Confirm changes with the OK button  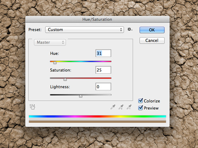pyautogui.click(x=152, y=30)
